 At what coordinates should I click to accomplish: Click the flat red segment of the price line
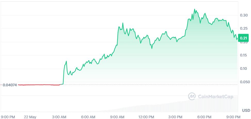39,84
